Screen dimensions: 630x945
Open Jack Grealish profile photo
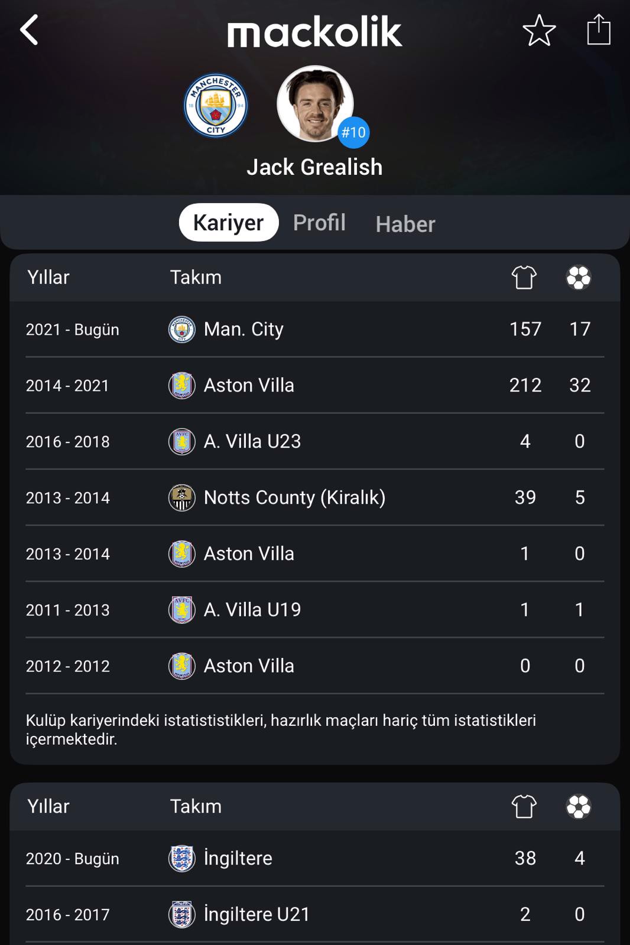click(x=316, y=104)
